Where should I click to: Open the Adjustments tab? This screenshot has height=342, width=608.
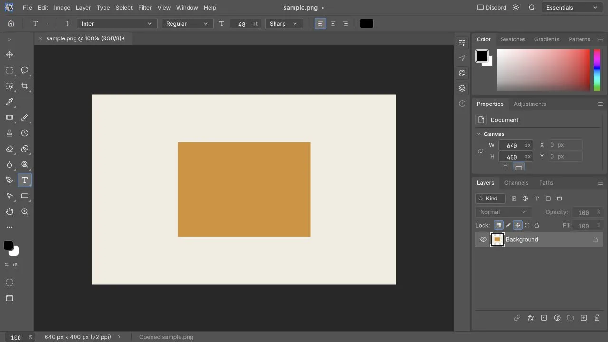coord(530,104)
